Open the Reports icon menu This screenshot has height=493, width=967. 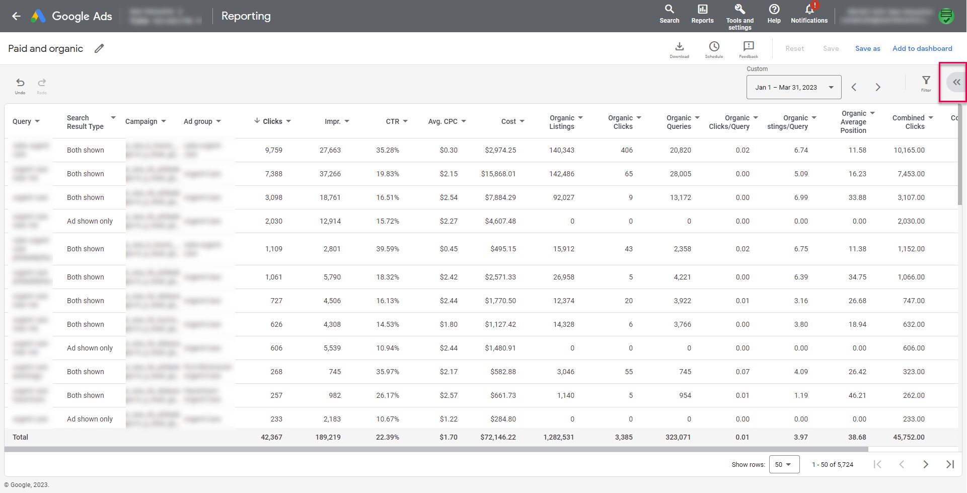[702, 14]
